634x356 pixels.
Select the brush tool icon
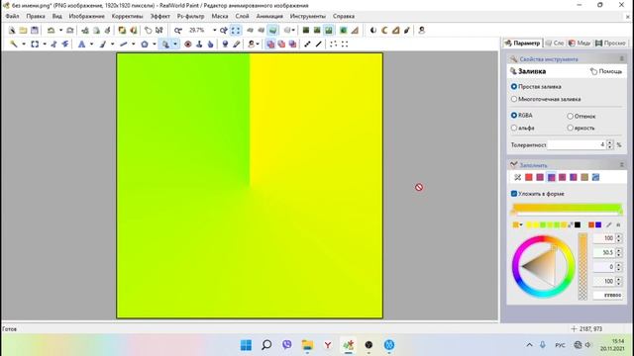tap(103, 44)
